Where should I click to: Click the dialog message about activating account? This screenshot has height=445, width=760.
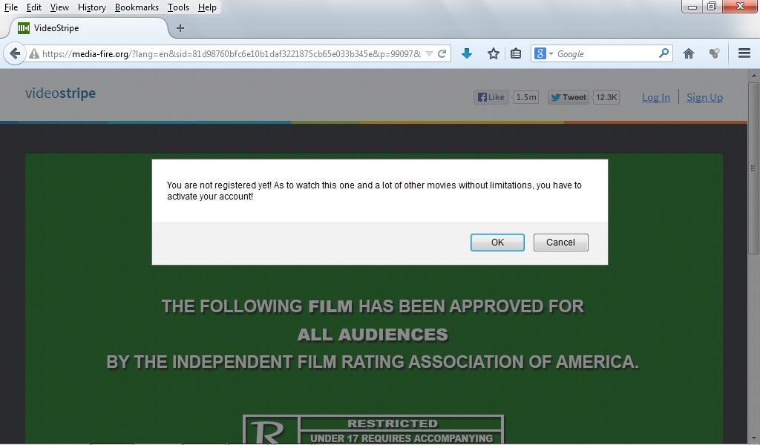coord(374,191)
